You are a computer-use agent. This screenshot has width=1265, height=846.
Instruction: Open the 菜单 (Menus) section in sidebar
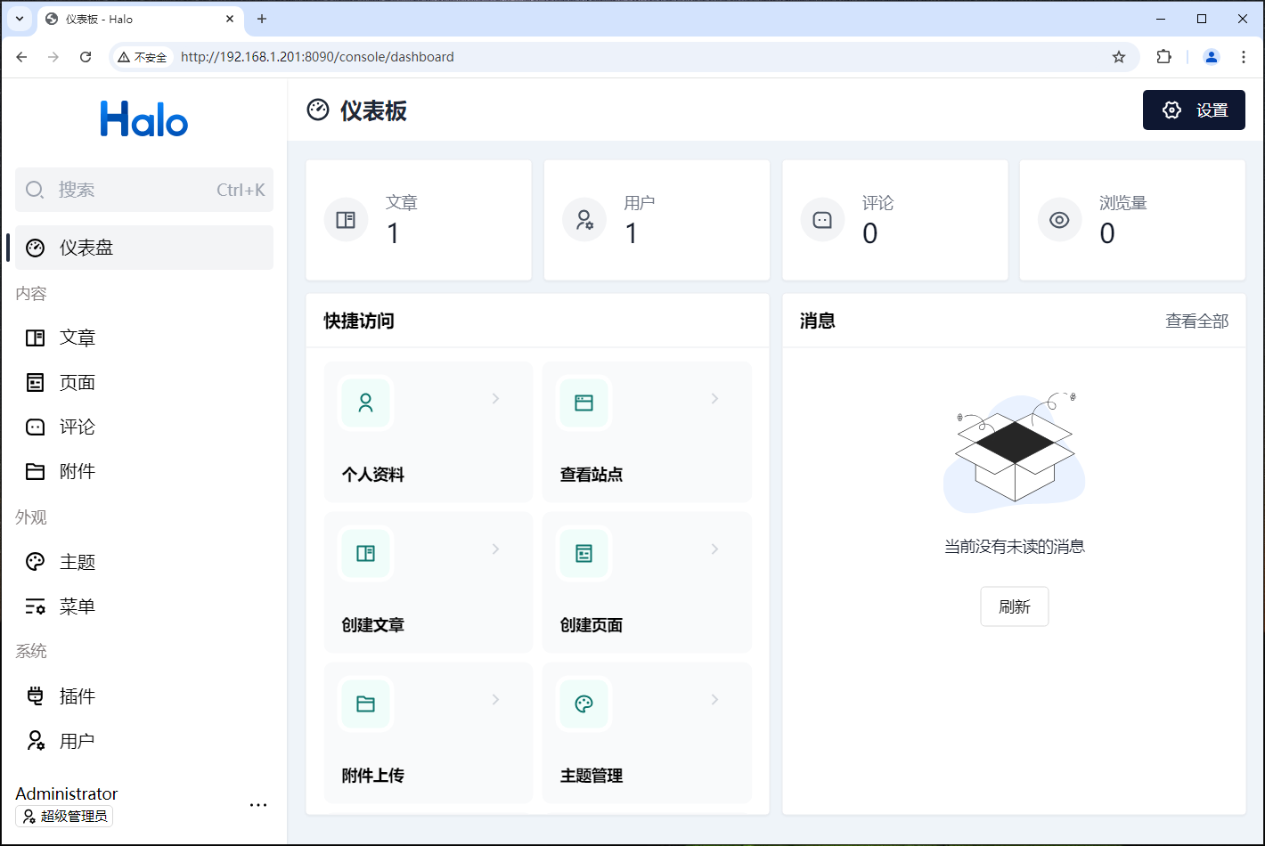[78, 606]
